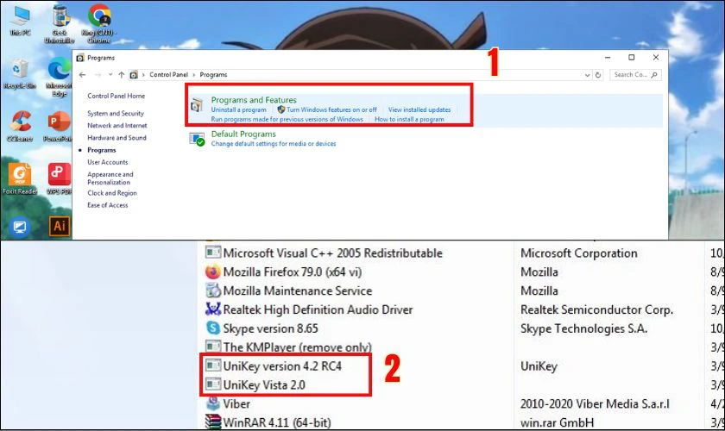
Task: Open Default Programs heading
Action: 243,134
